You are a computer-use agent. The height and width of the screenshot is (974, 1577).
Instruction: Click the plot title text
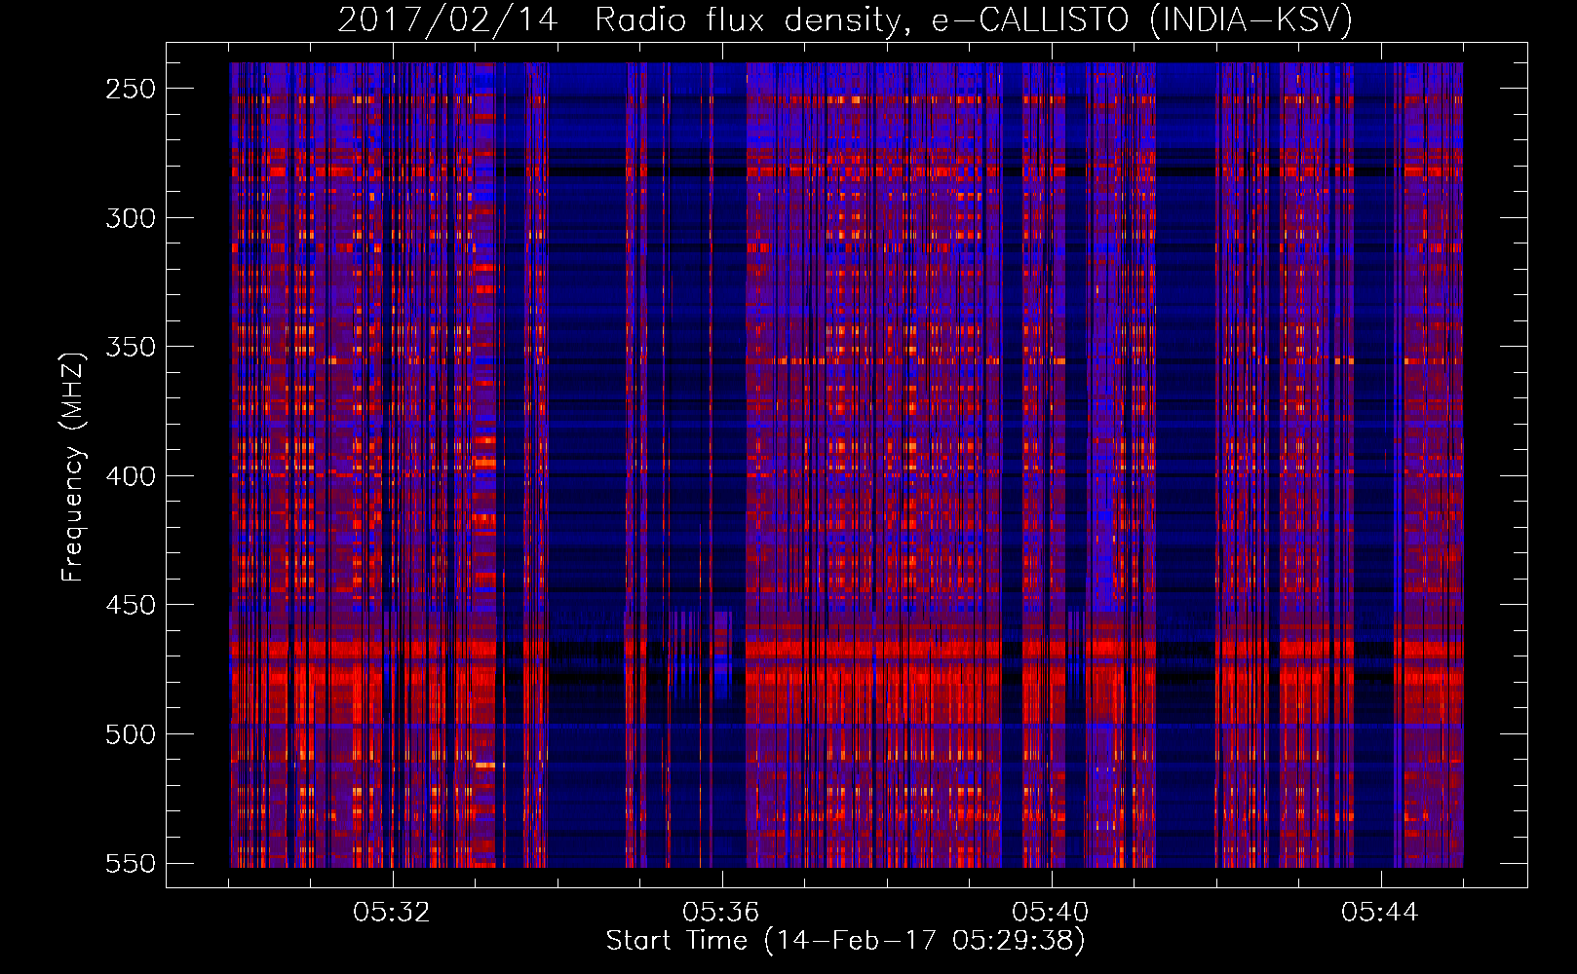pos(845,19)
